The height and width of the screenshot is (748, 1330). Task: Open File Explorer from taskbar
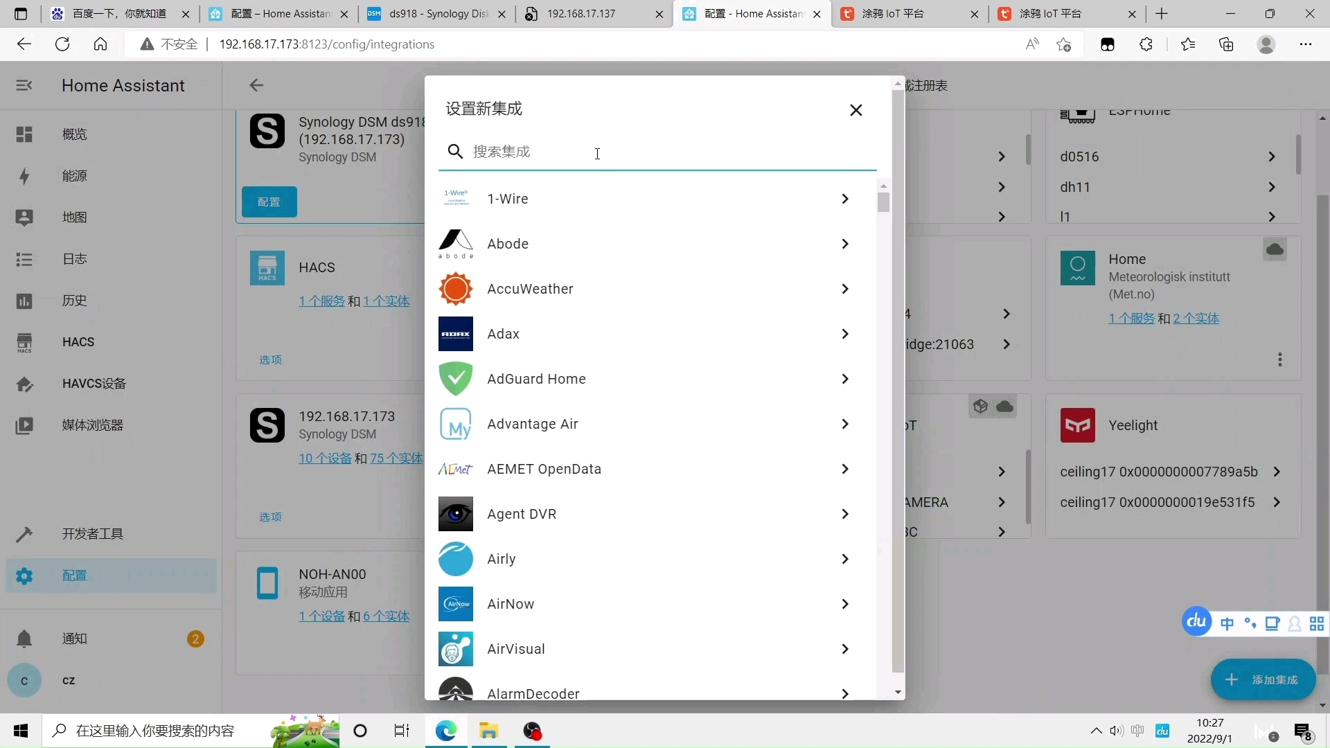(489, 731)
